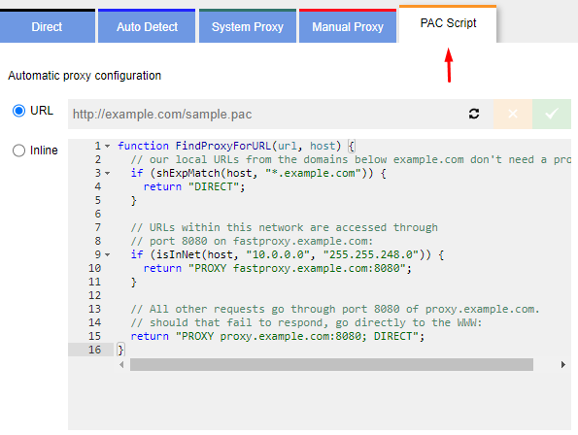The width and height of the screenshot is (578, 435).
Task: Click the horizontal scrollbar left arrow
Action: click(x=121, y=365)
